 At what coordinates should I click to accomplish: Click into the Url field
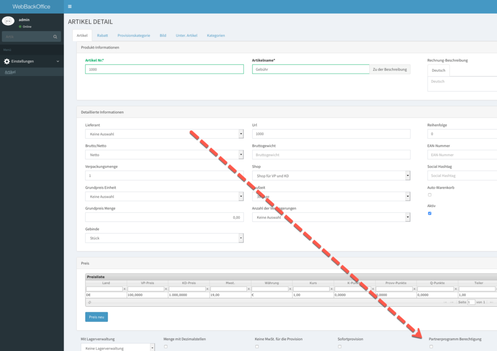331,134
